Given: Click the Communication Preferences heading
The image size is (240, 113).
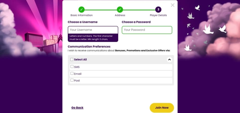Looking at the screenshot, I should 89,47.
